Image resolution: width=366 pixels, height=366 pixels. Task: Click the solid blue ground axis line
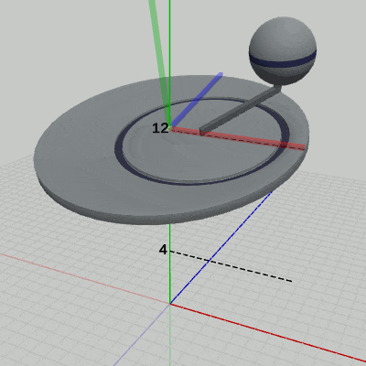(221, 248)
